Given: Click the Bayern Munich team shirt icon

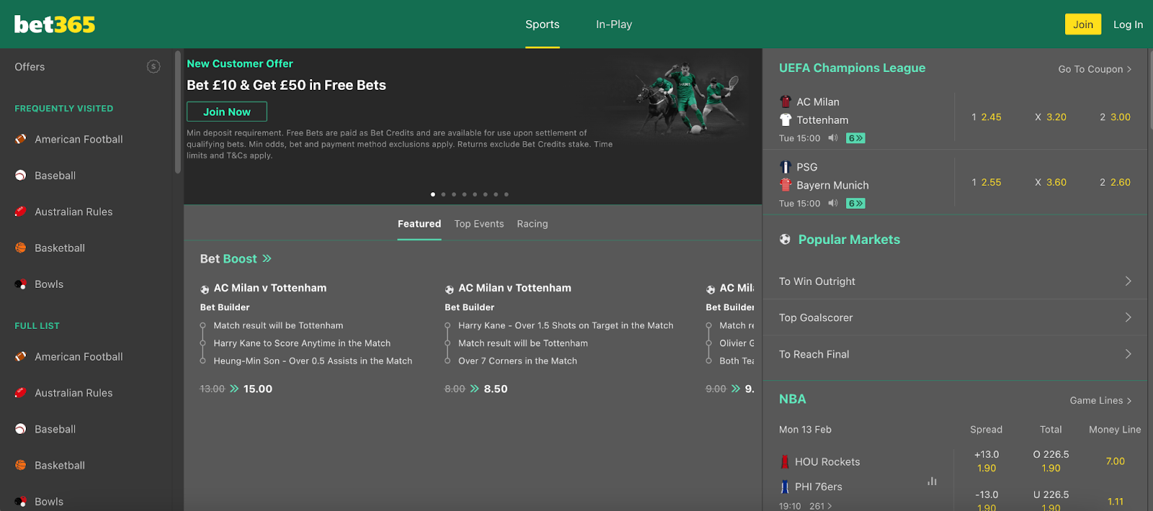Looking at the screenshot, I should [785, 185].
